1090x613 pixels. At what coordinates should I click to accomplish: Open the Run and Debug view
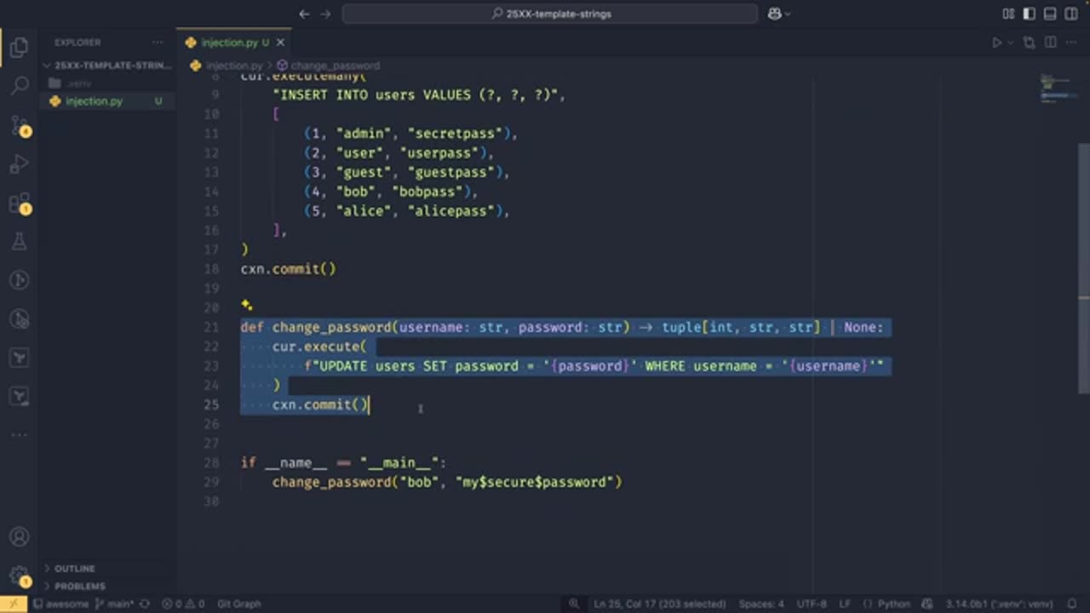(x=19, y=163)
